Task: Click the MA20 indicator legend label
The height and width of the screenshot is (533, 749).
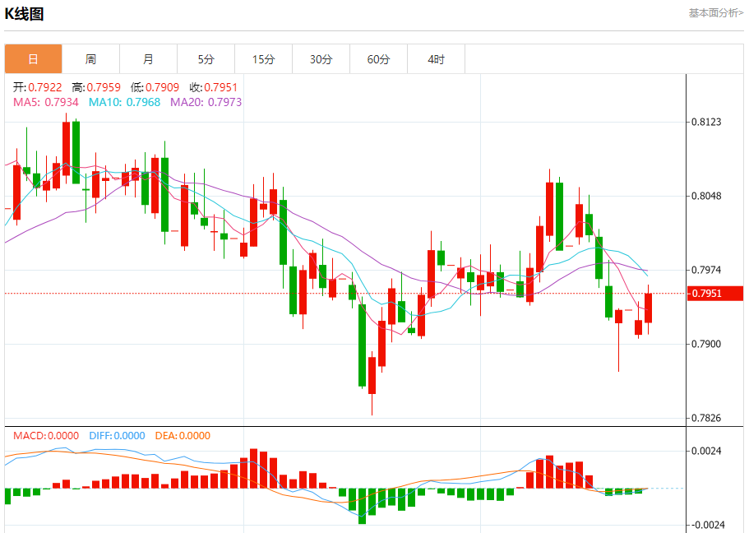Action: click(x=206, y=102)
